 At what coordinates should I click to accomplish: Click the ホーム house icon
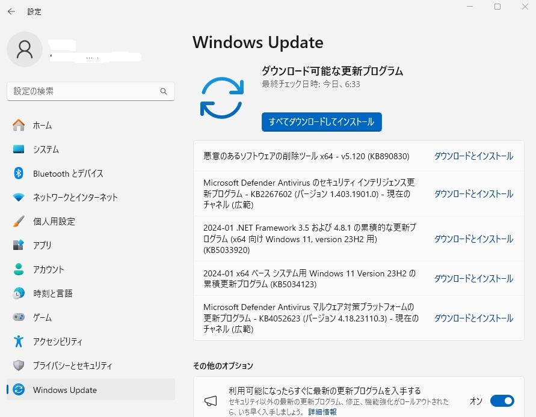(x=19, y=125)
